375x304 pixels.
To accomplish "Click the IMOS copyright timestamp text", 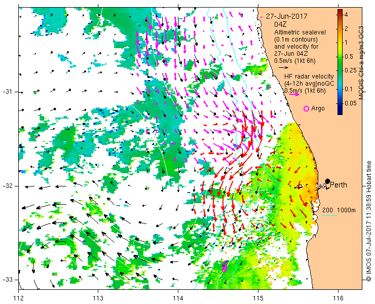I will [368, 221].
